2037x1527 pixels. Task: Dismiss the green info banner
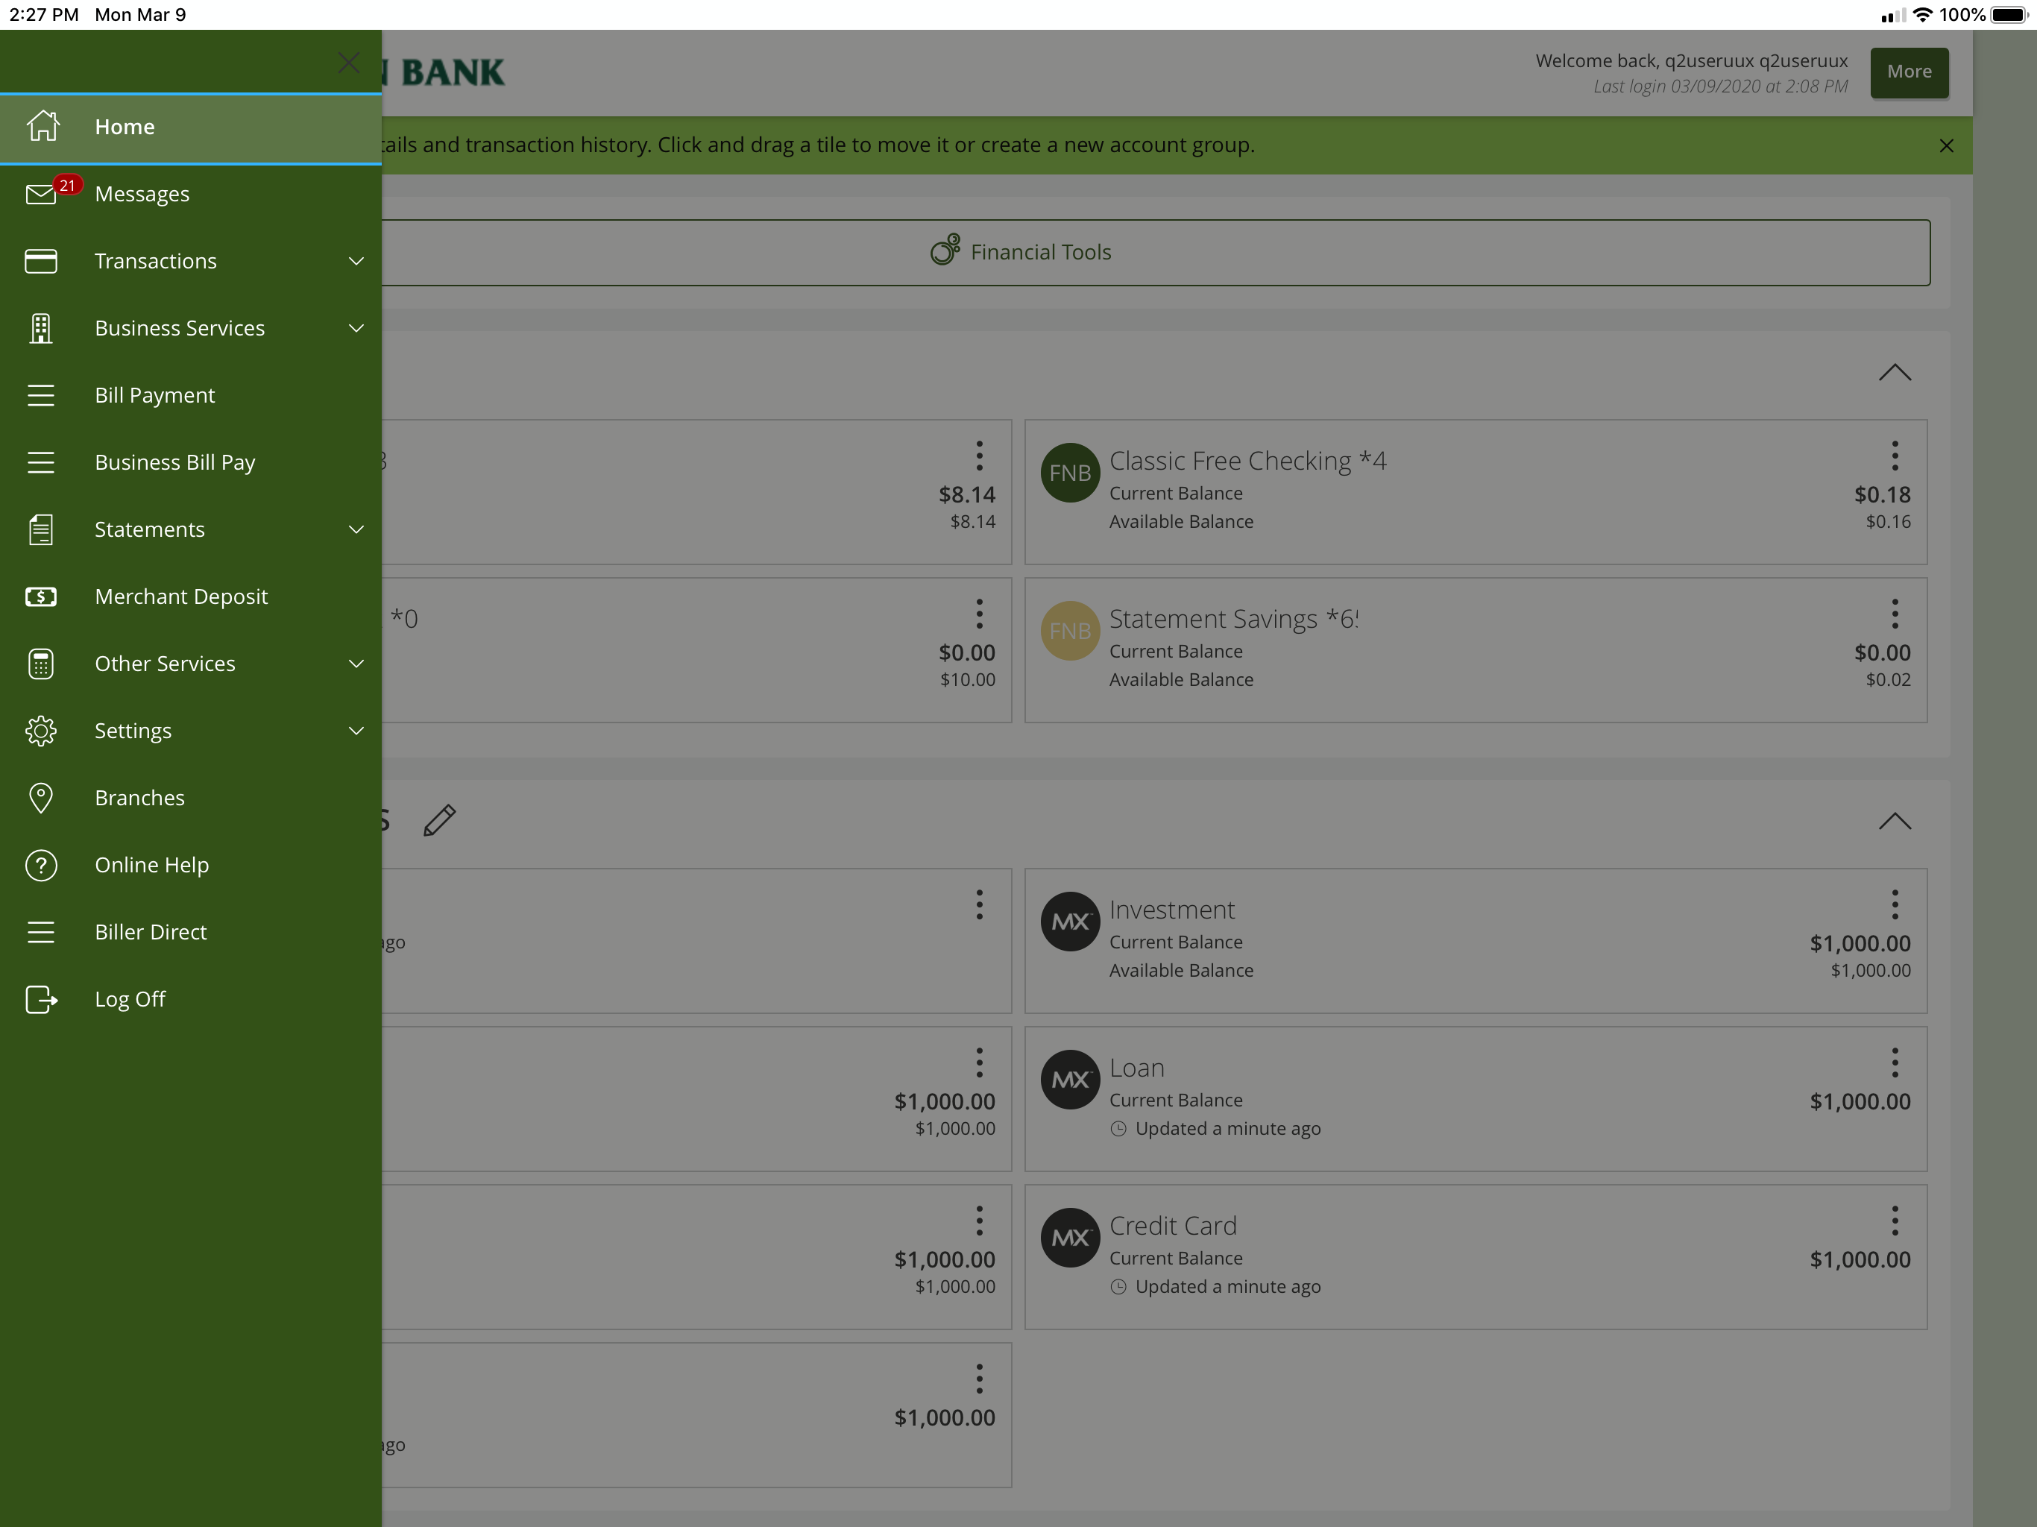[1946, 145]
